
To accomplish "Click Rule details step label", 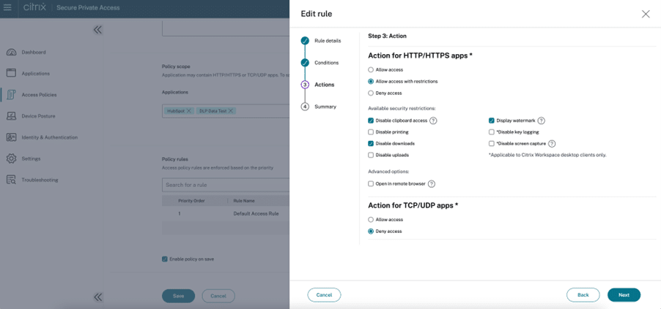I will [x=328, y=41].
